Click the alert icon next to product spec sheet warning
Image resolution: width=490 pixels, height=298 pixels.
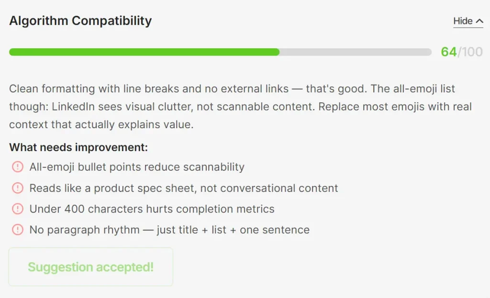point(18,188)
